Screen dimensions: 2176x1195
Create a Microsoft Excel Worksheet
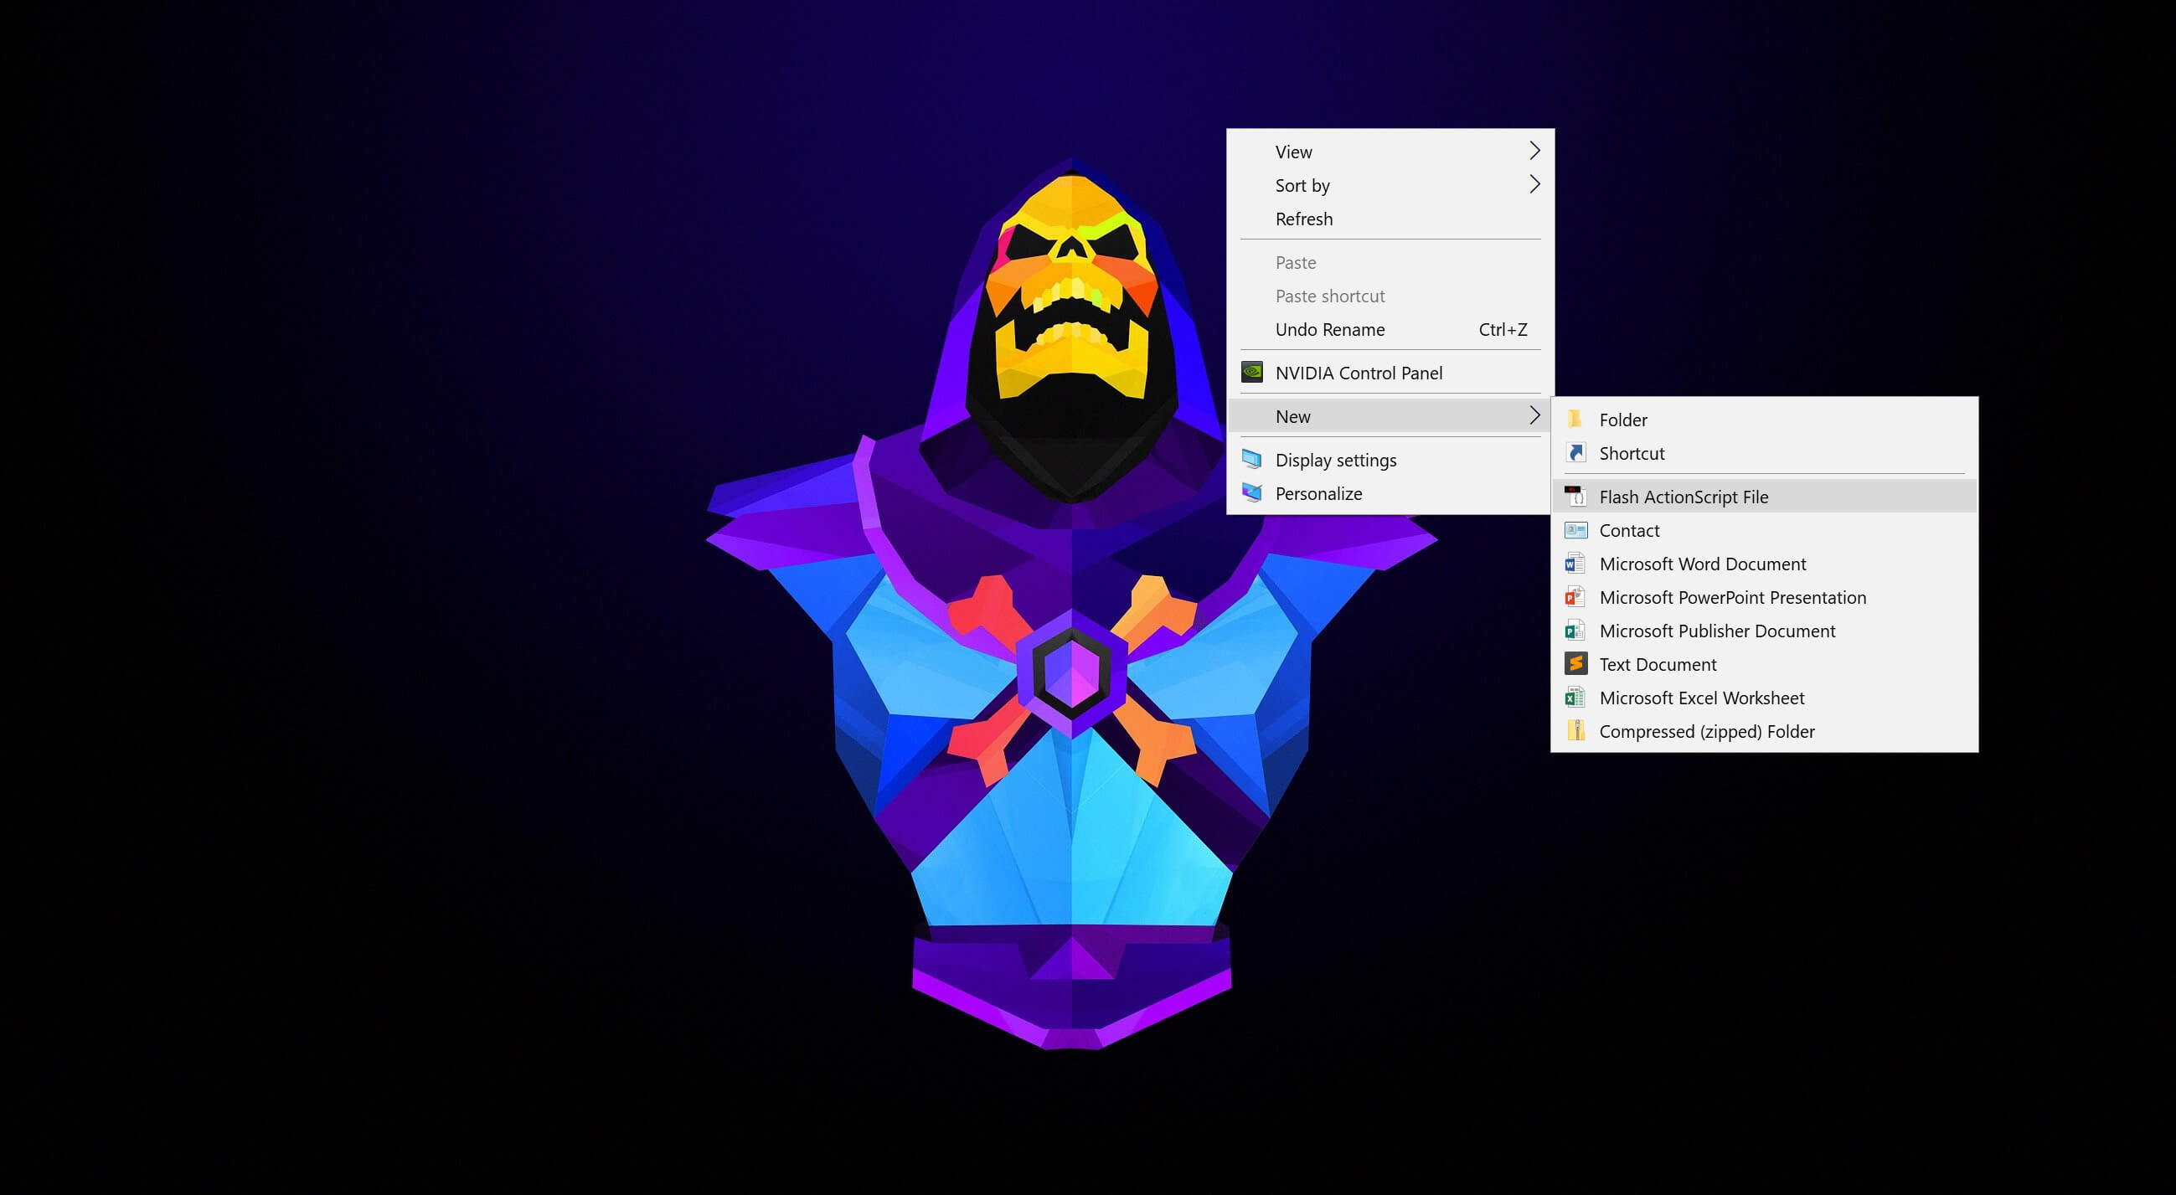pos(1701,698)
